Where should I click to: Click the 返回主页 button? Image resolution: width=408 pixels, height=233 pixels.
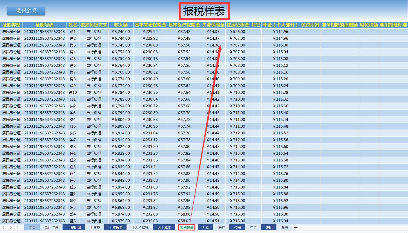coord(26,11)
